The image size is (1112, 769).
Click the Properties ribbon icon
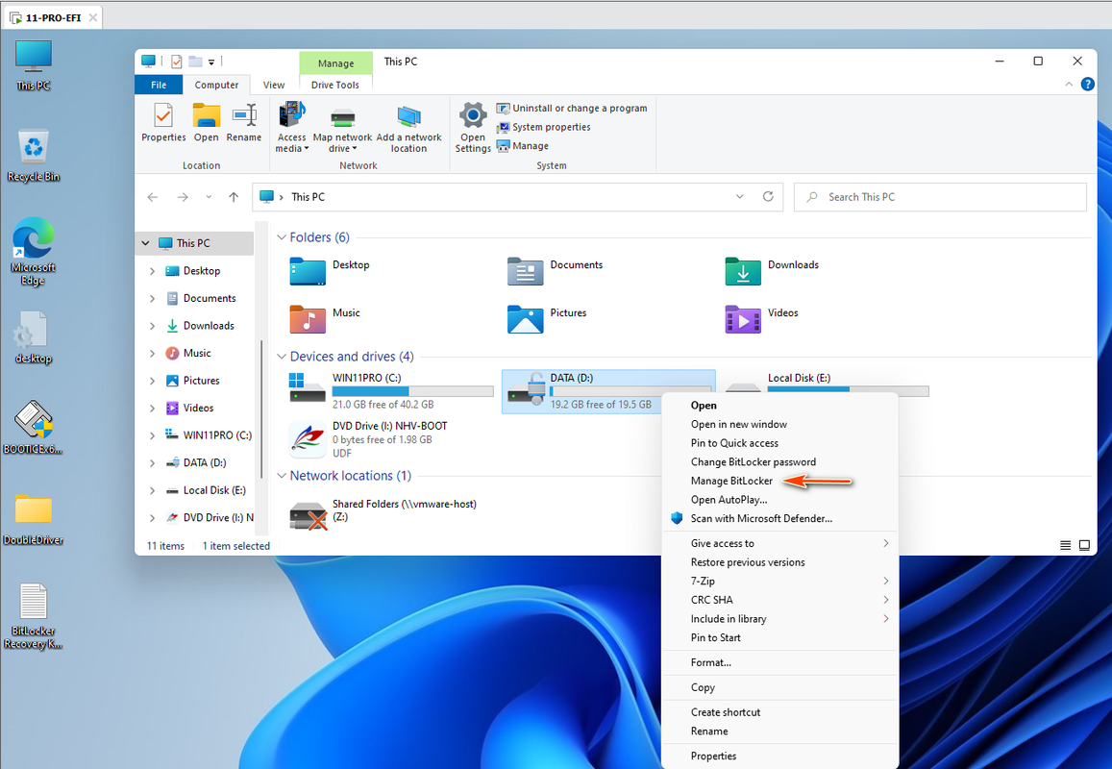coord(163,122)
